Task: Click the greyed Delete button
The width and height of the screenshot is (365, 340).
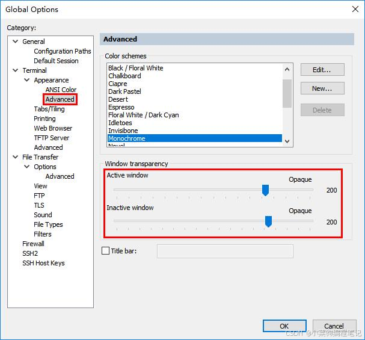Action: (322, 110)
